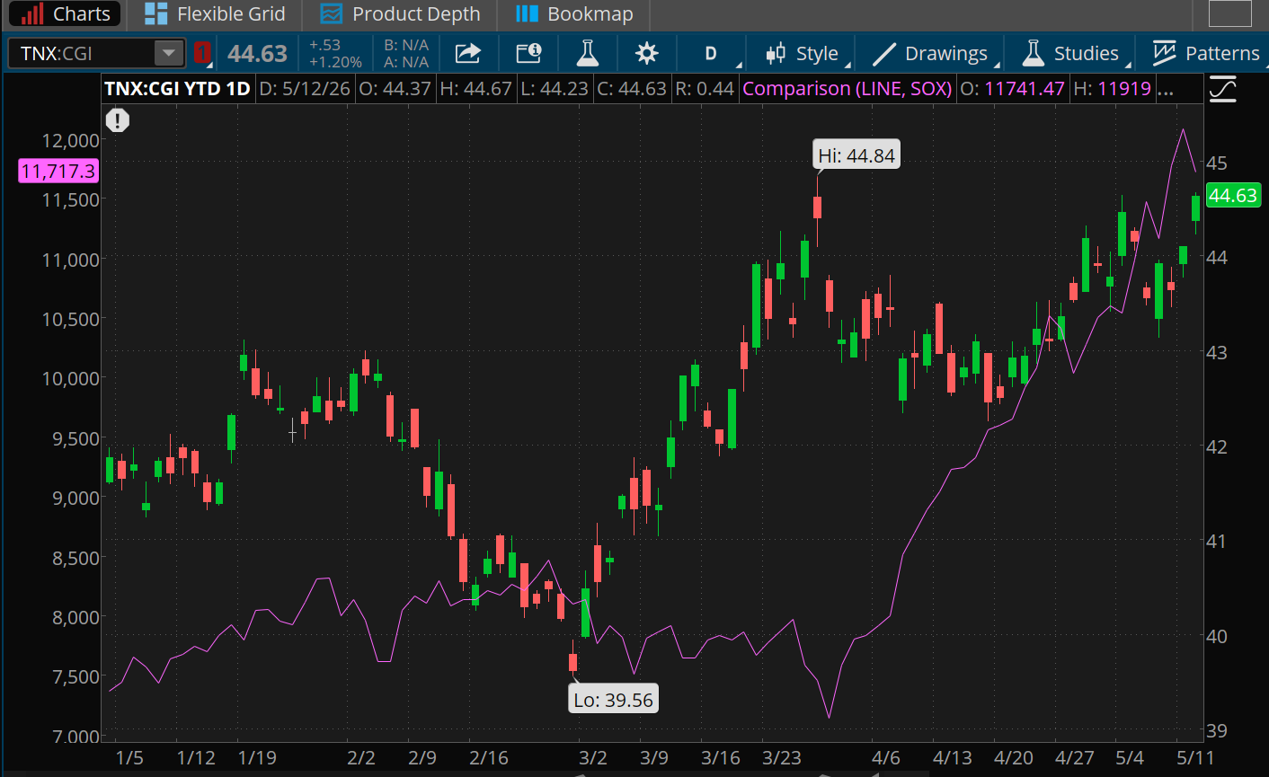Switch to the Charts tab

[64, 14]
